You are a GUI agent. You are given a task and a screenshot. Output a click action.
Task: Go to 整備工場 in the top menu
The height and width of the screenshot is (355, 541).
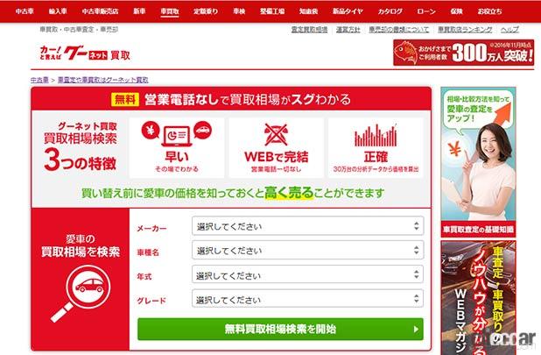pyautogui.click(x=272, y=11)
